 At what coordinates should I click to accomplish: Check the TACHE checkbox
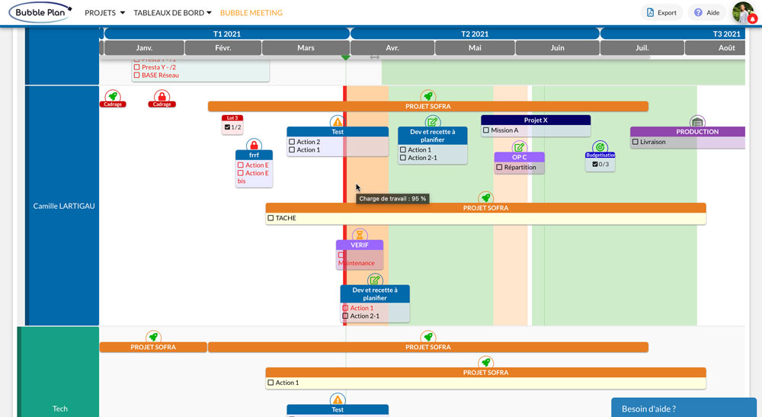coord(271,218)
